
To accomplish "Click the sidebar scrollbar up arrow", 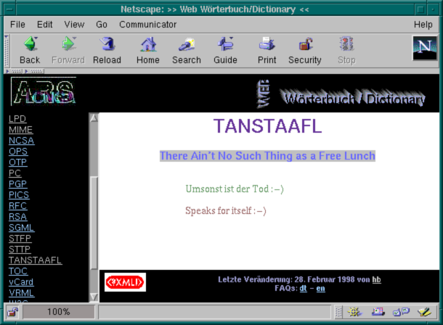I will (94, 118).
